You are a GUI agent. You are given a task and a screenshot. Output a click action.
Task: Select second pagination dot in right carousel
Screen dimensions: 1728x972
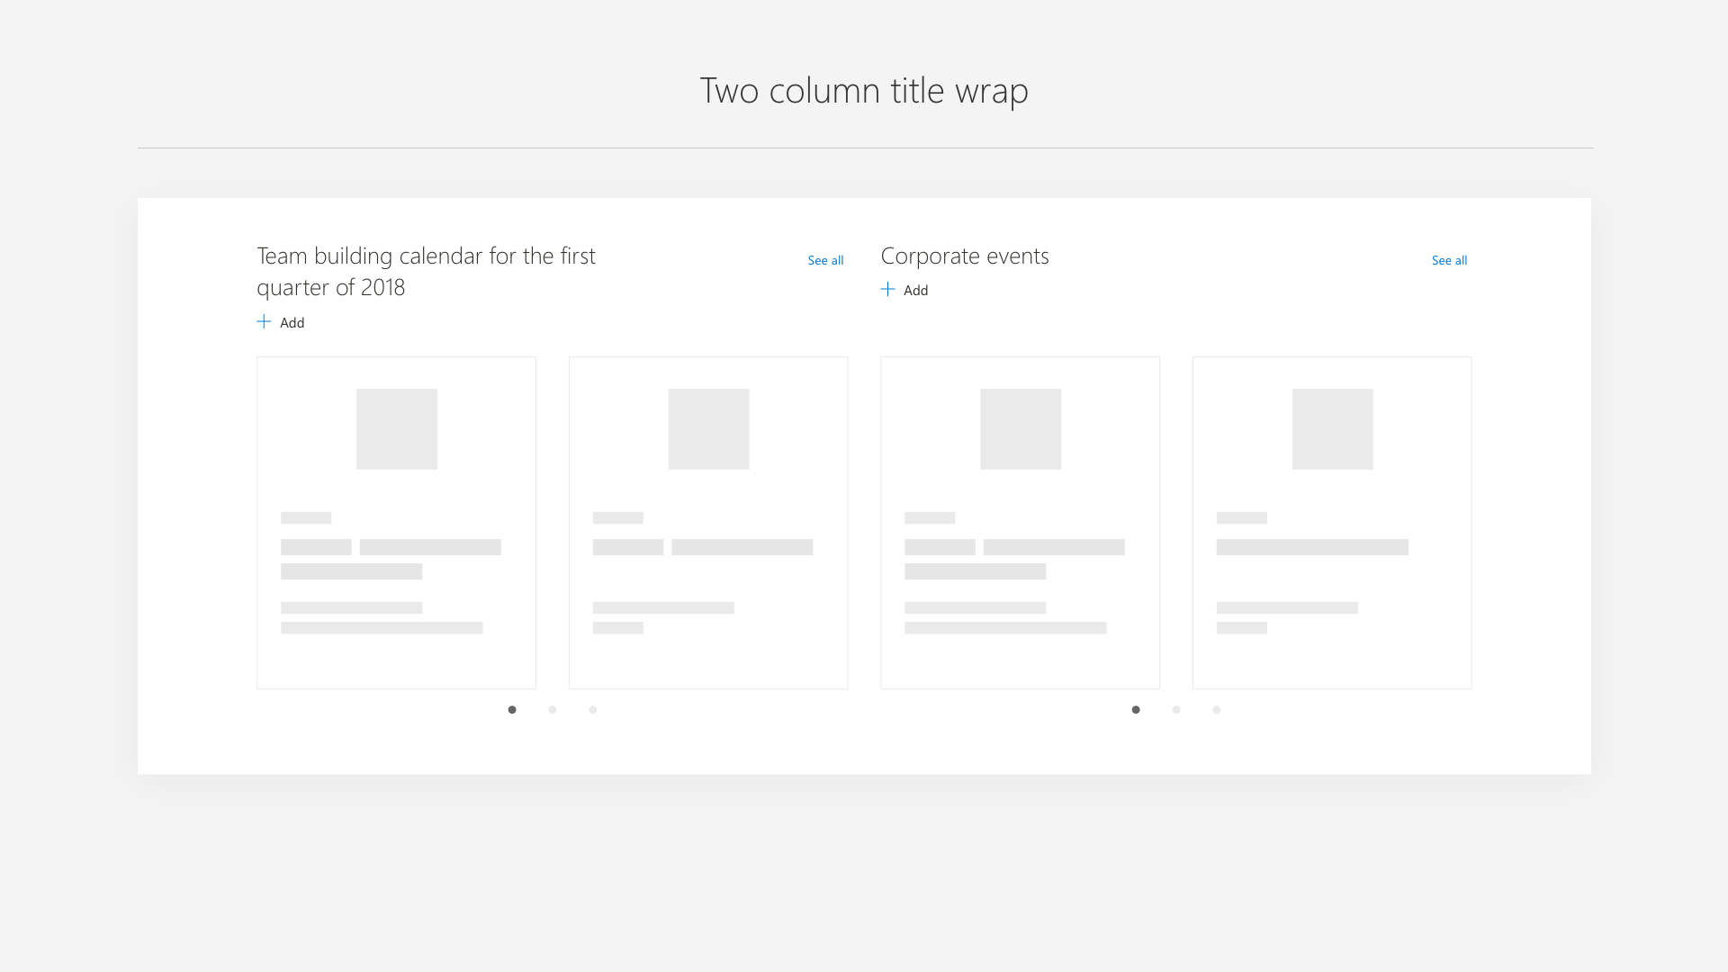[1176, 710]
